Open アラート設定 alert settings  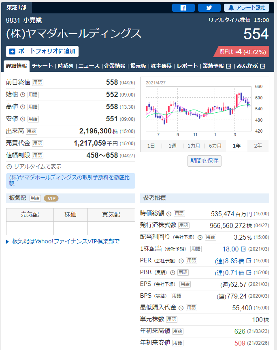coord(247,8)
